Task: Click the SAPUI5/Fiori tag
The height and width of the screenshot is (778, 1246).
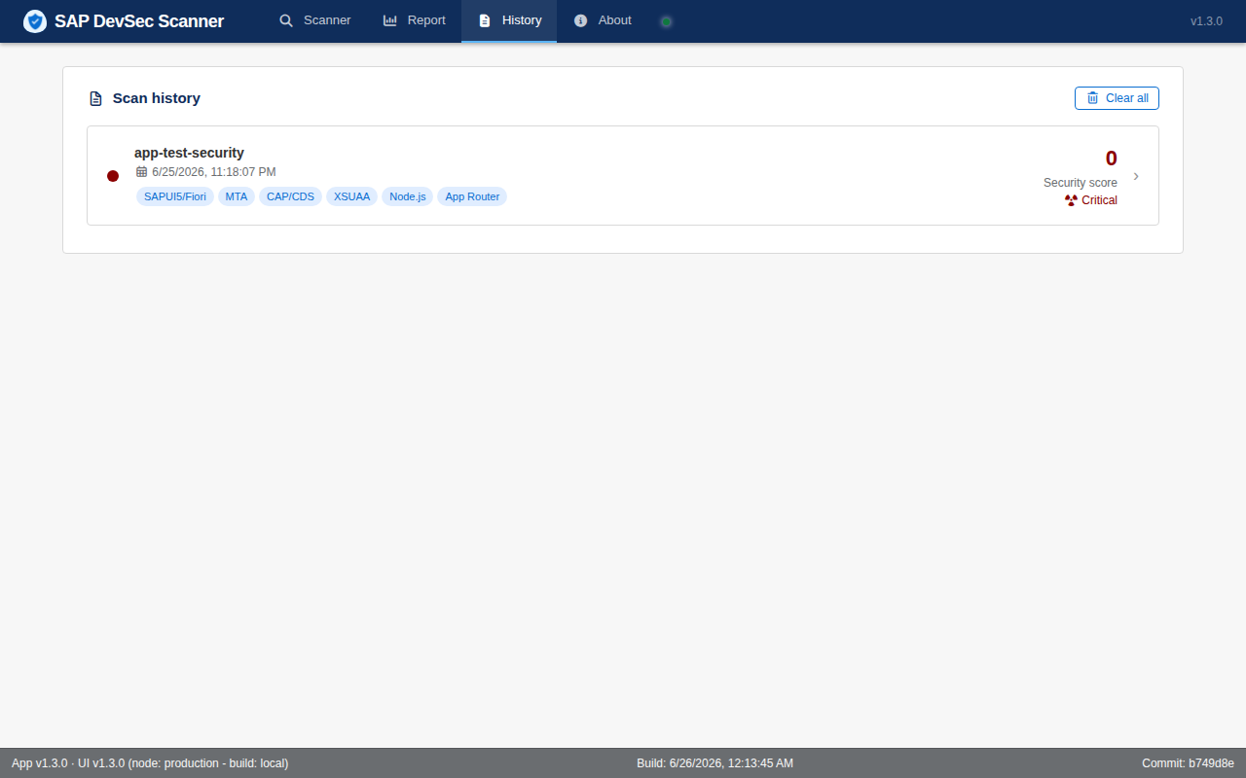Action: coord(175,196)
